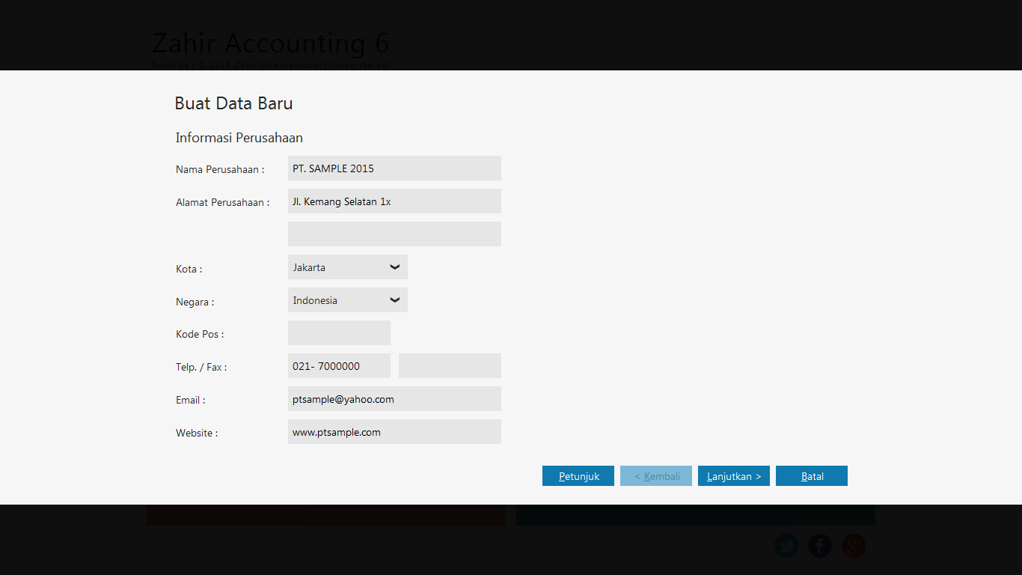Click the Alamat Perusahaan first line field

click(x=394, y=201)
